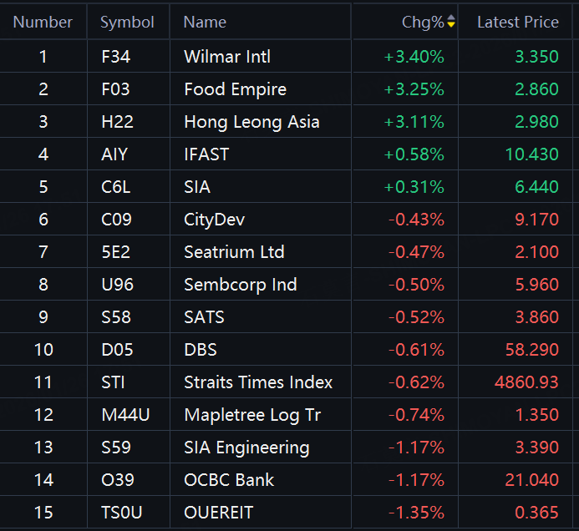Toggle the Chg% sort arrow icon
The image size is (579, 531).
(x=451, y=23)
